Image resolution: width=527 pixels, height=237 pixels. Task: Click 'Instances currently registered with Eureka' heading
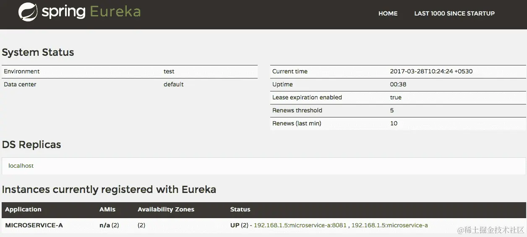point(109,190)
